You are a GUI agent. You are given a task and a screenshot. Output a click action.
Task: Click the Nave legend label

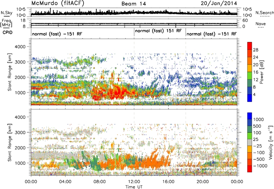tap(261, 24)
